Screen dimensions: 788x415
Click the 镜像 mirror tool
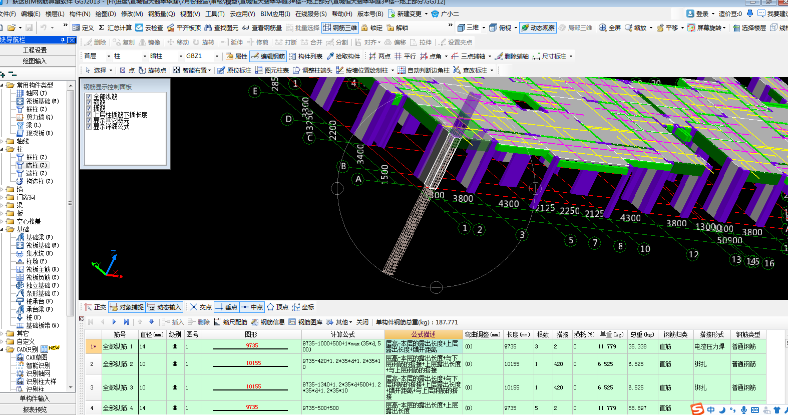click(x=149, y=43)
